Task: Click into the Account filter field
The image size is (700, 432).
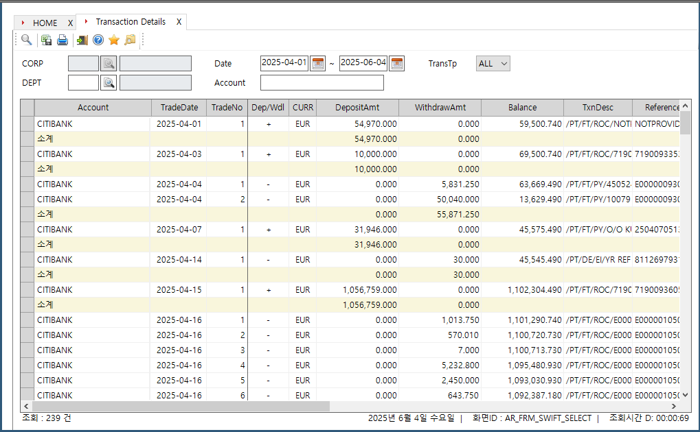Action: click(x=322, y=82)
